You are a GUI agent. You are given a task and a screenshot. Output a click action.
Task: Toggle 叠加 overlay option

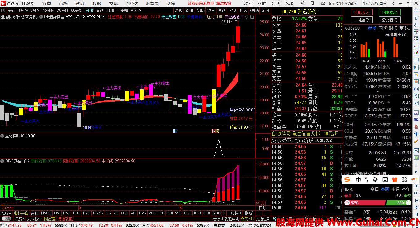tap(189, 11)
